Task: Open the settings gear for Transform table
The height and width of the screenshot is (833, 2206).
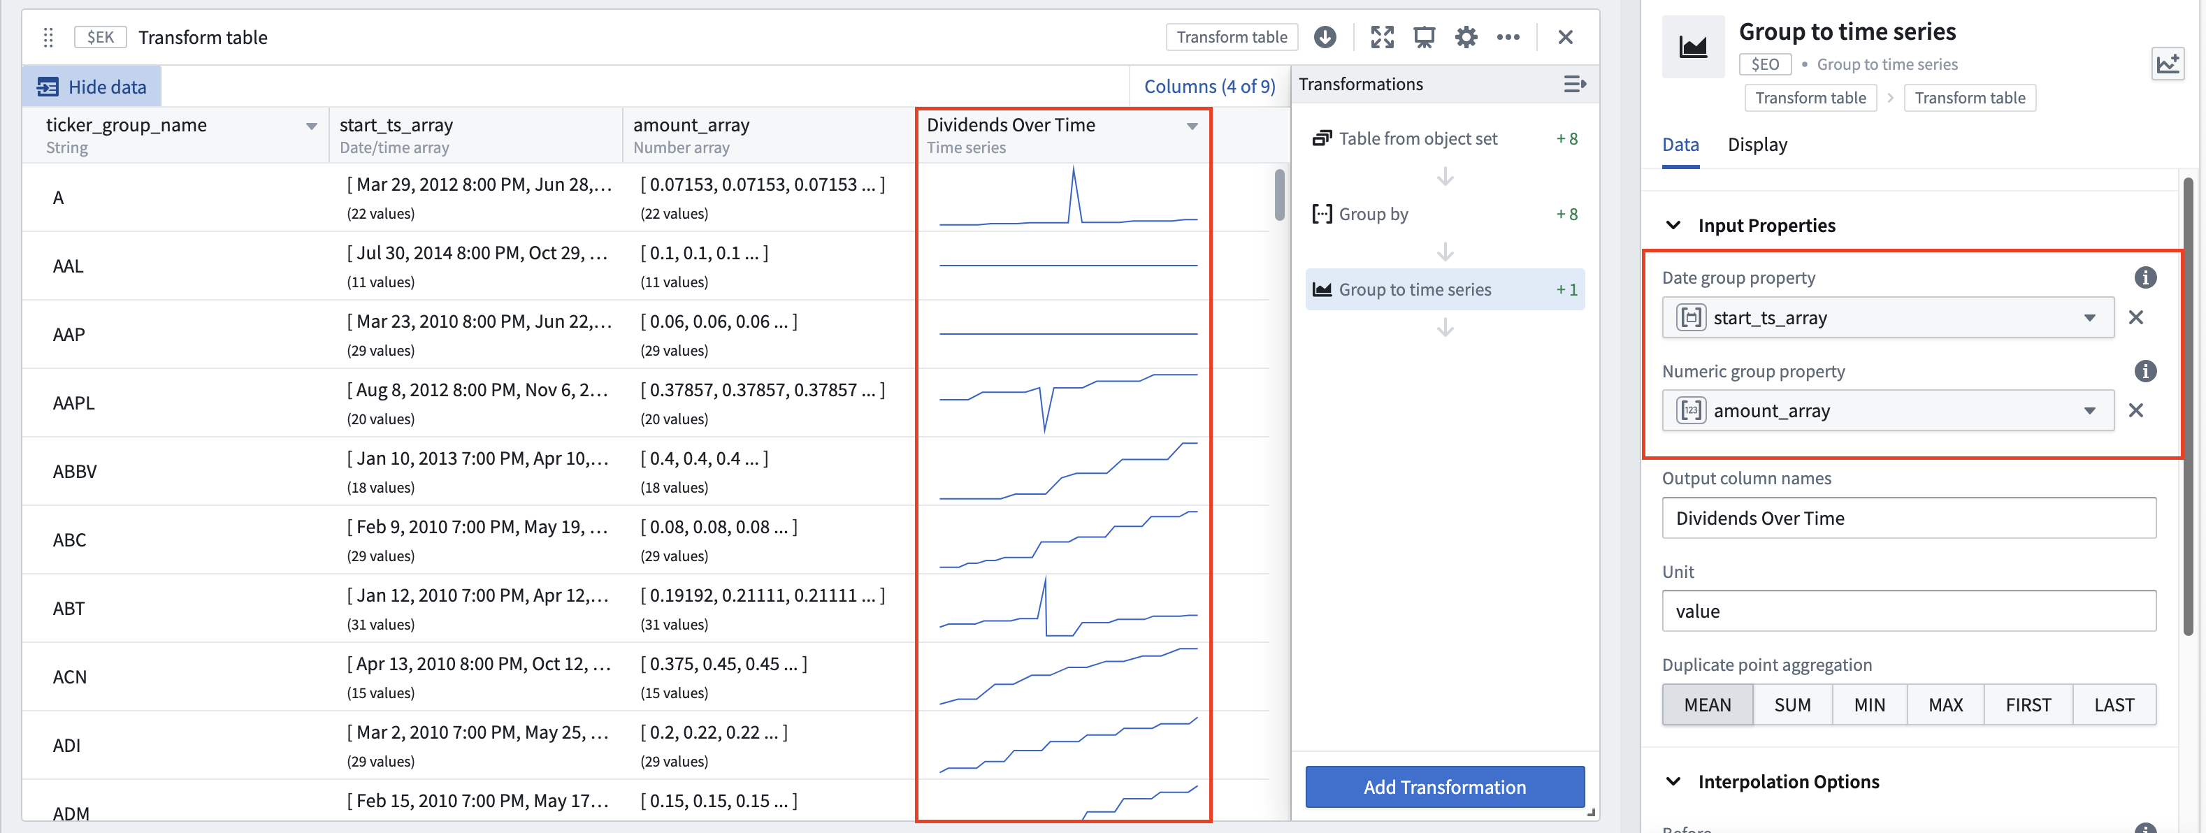Action: click(1465, 37)
